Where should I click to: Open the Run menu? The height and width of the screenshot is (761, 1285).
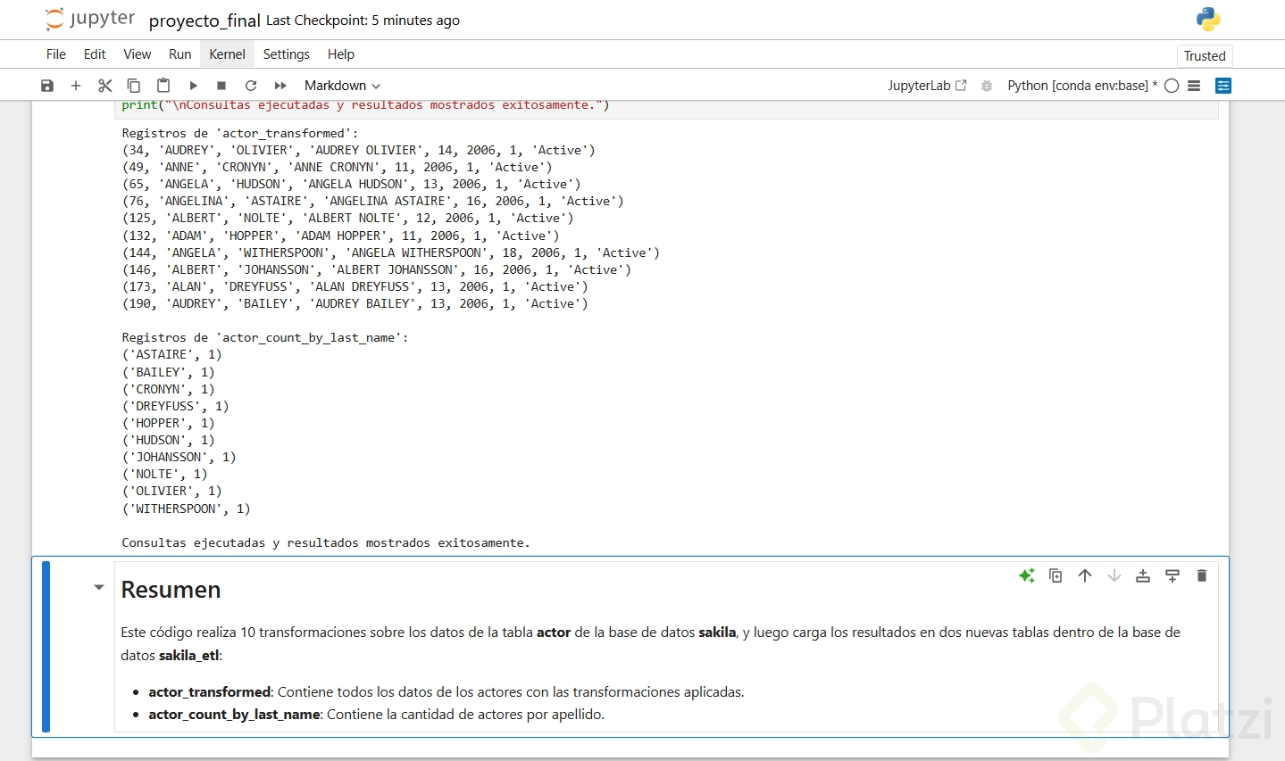coord(180,54)
